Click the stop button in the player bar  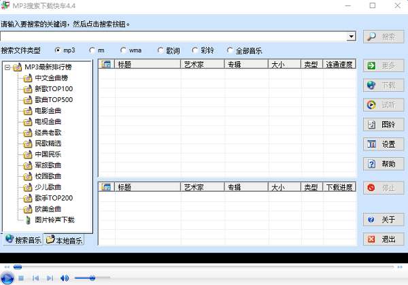[x=21, y=278]
